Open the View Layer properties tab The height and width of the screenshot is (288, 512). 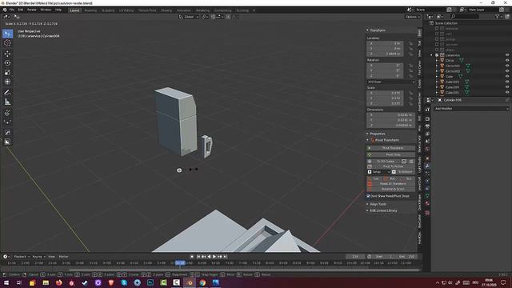coord(427,134)
